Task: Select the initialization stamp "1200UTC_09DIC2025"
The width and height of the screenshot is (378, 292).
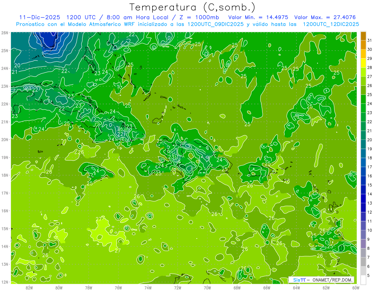Action: tap(215, 24)
